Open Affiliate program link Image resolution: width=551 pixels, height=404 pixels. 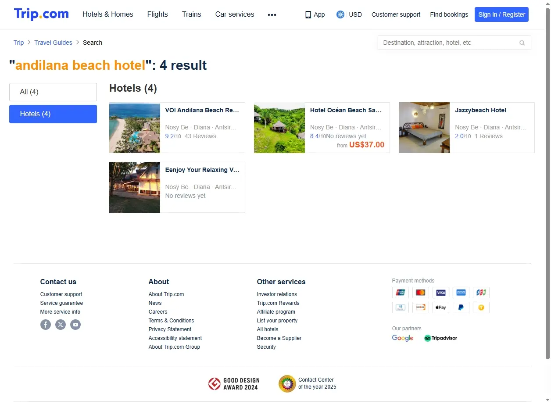pos(276,312)
